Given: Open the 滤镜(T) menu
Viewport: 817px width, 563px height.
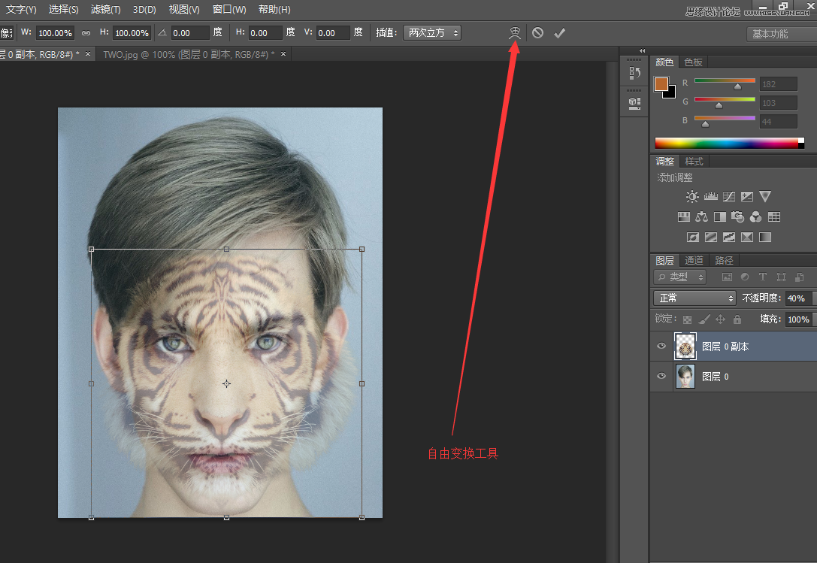Looking at the screenshot, I should click(x=106, y=9).
